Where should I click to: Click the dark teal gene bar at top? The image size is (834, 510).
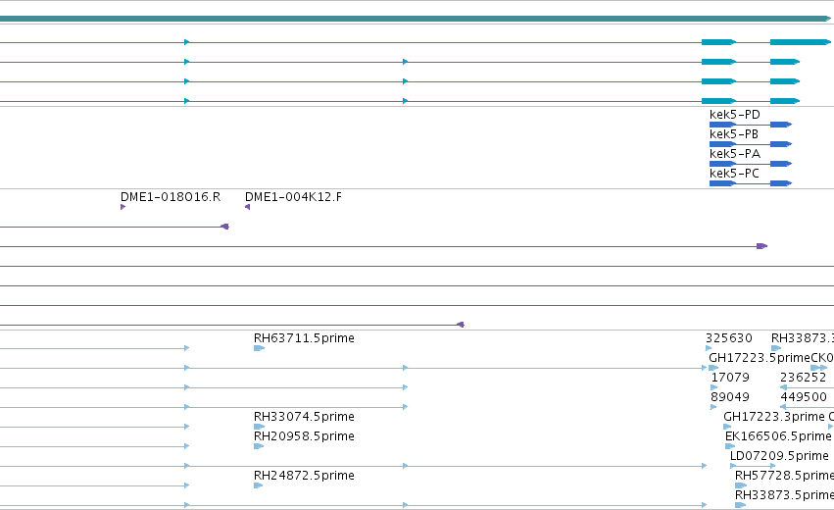click(415, 19)
